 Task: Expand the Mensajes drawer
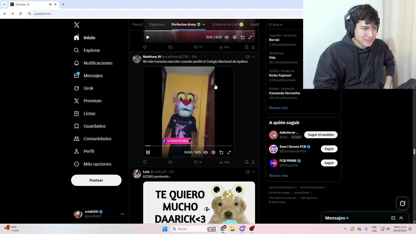(401, 218)
